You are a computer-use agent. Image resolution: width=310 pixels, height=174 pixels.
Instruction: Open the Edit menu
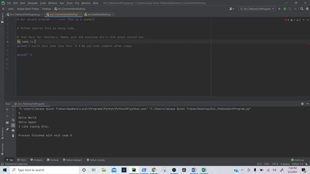[15, 3]
